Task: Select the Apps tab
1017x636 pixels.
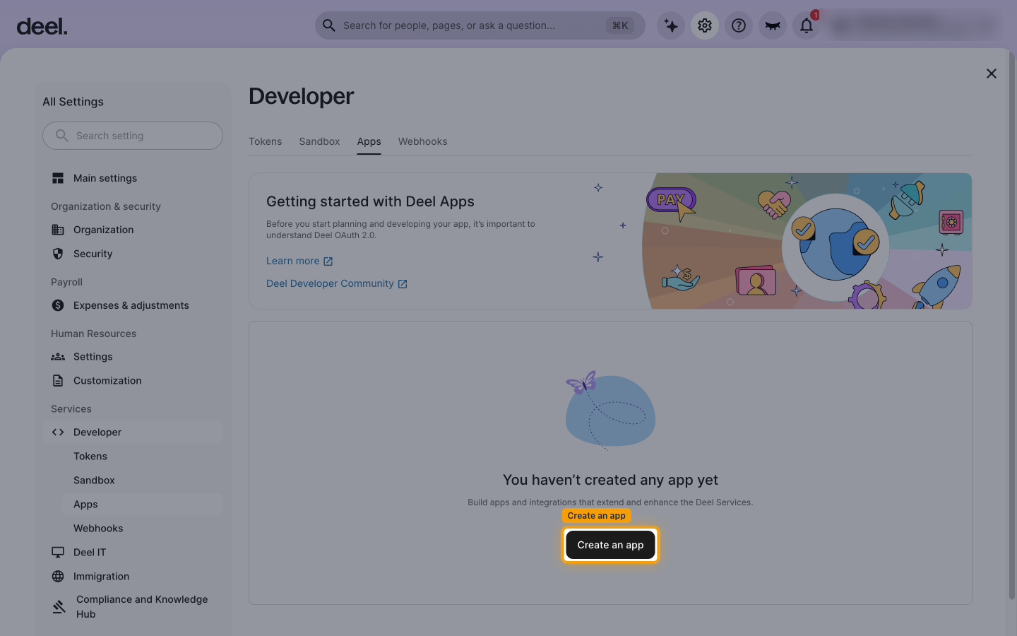Action: pyautogui.click(x=369, y=141)
